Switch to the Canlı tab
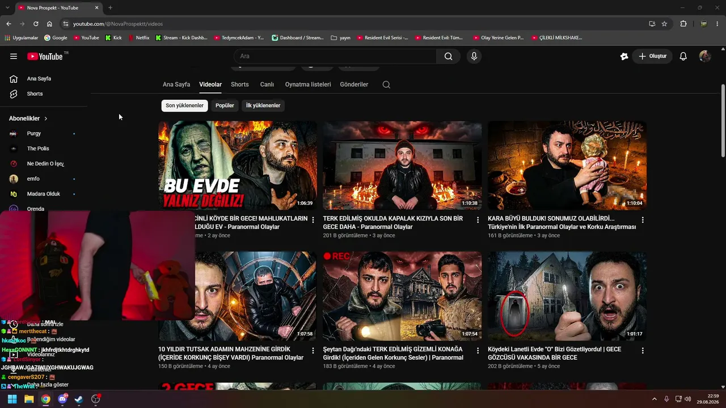 267,84
